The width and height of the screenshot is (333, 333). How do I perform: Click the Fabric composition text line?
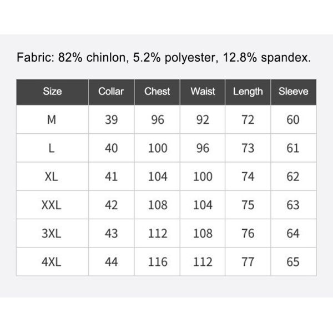164,58
